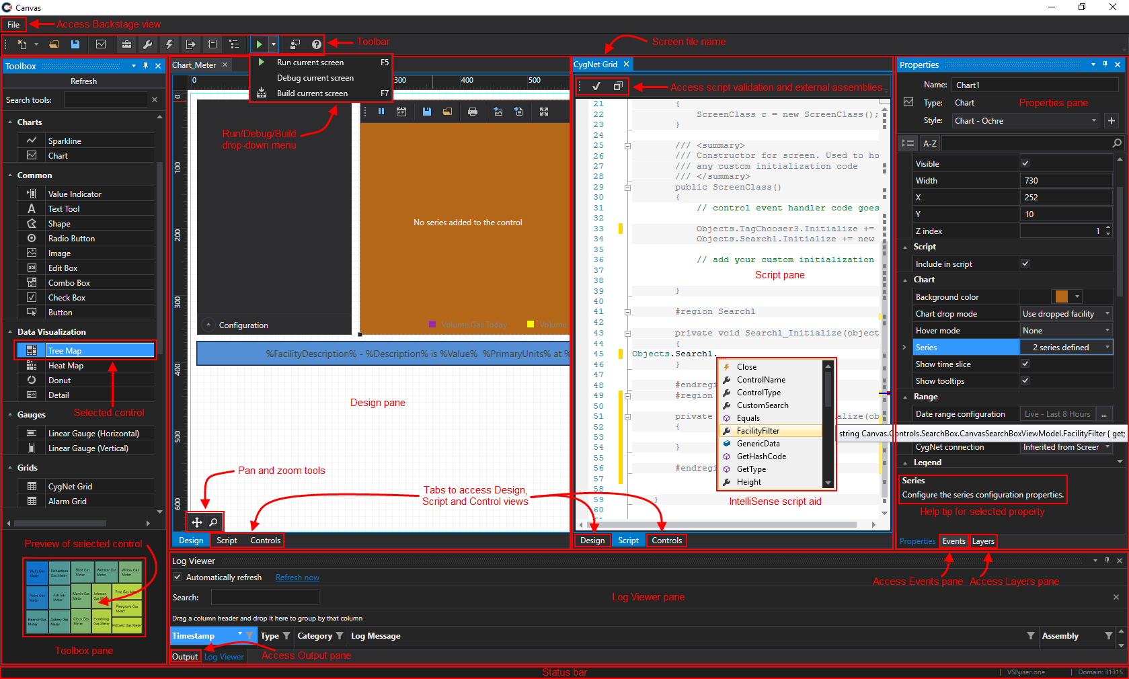Click the wrench properties icon in the toolbar
1129x679 pixels.
148,44
